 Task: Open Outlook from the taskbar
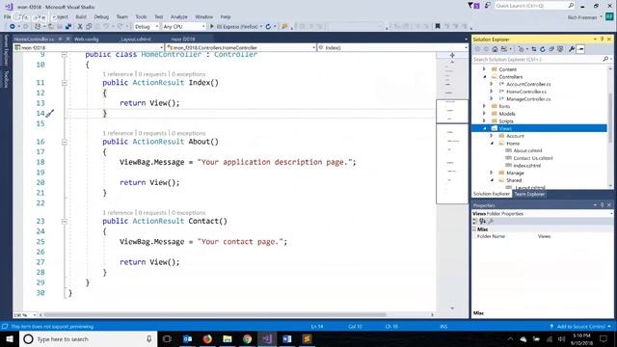tap(187, 338)
